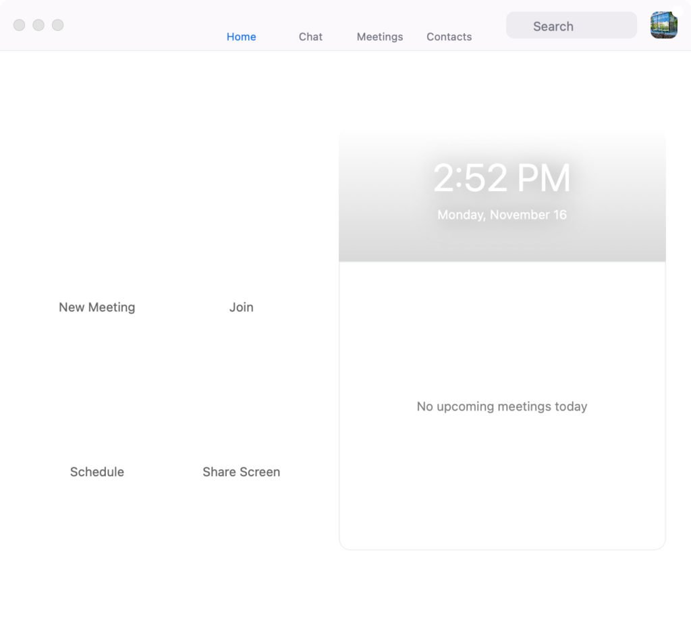Click the profile avatar picture

663,26
